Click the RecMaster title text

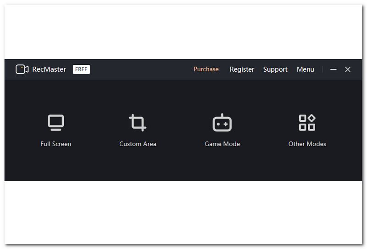click(49, 69)
